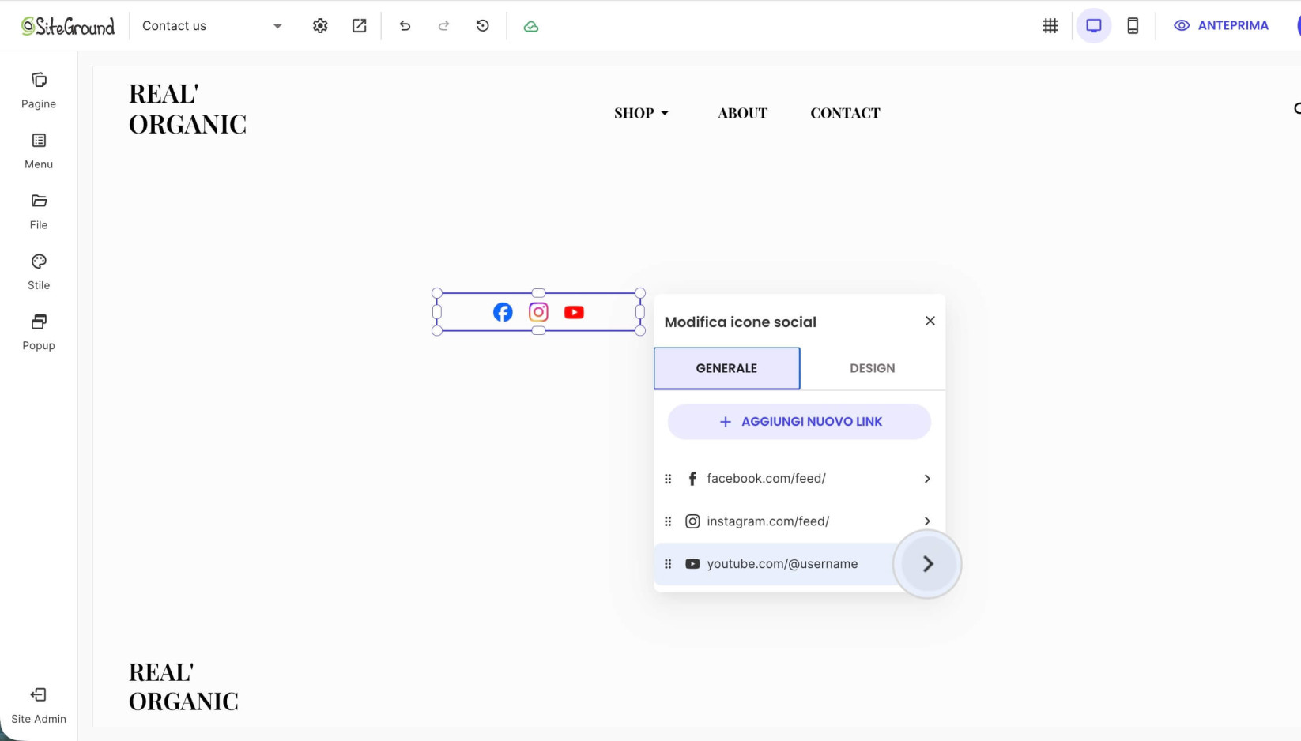The image size is (1301, 741).
Task: Click instagram.com/feed/ link text
Action: click(768, 521)
